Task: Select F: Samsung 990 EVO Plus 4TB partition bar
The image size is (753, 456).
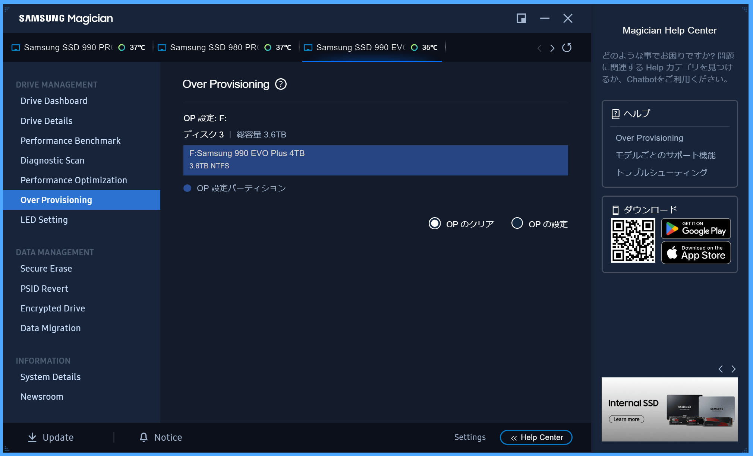Action: [x=375, y=160]
